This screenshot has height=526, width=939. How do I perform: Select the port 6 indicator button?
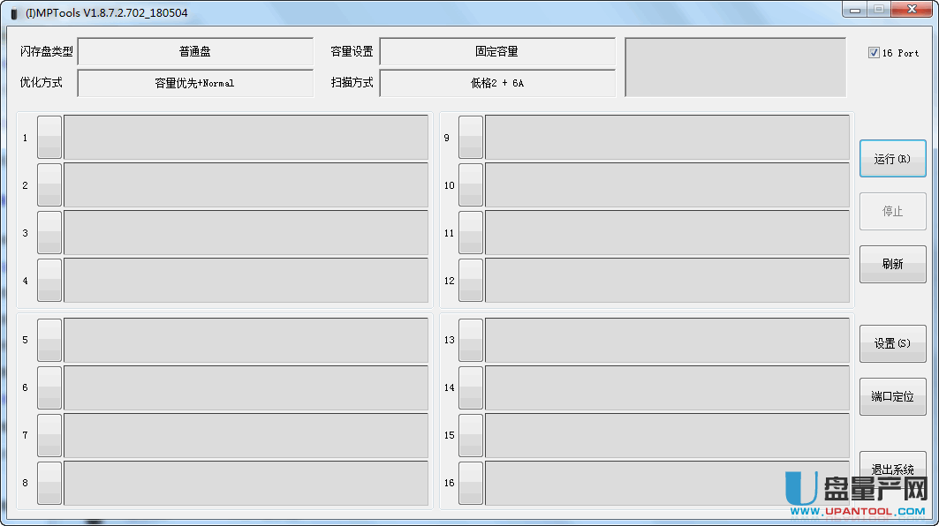pos(49,387)
